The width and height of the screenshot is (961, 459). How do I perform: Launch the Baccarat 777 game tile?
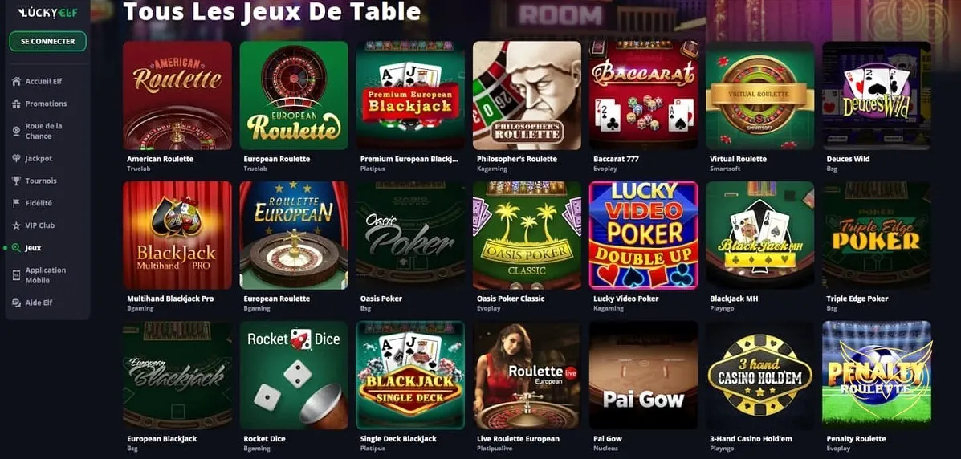point(643,95)
